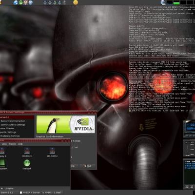
Task: Switch to NVIDIA X Server taskbar entry
Action: (30, 193)
